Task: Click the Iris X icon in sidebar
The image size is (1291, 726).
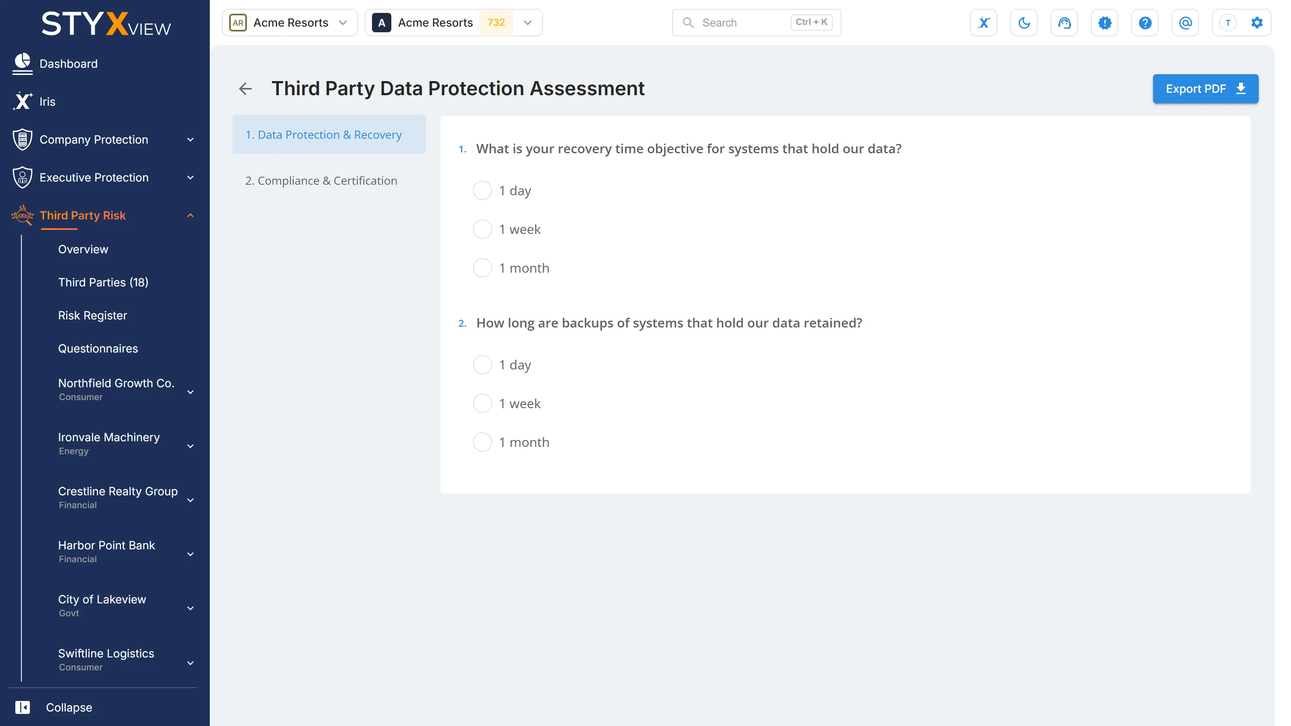Action: 22,101
